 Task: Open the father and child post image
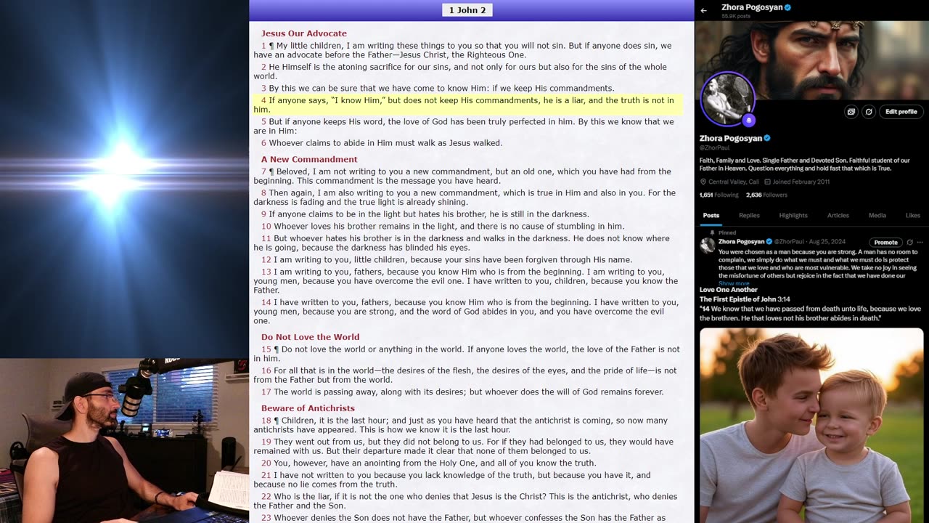[811, 425]
